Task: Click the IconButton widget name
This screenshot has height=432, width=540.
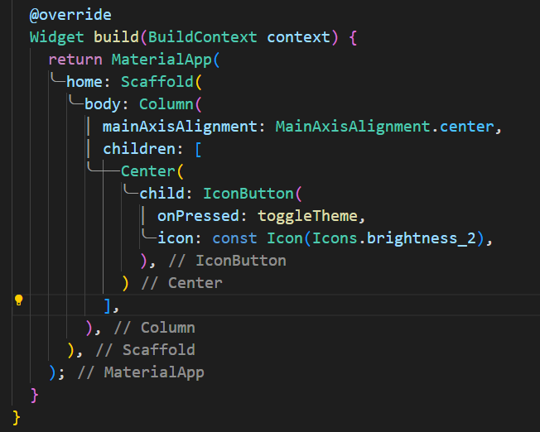Action: coord(248,194)
